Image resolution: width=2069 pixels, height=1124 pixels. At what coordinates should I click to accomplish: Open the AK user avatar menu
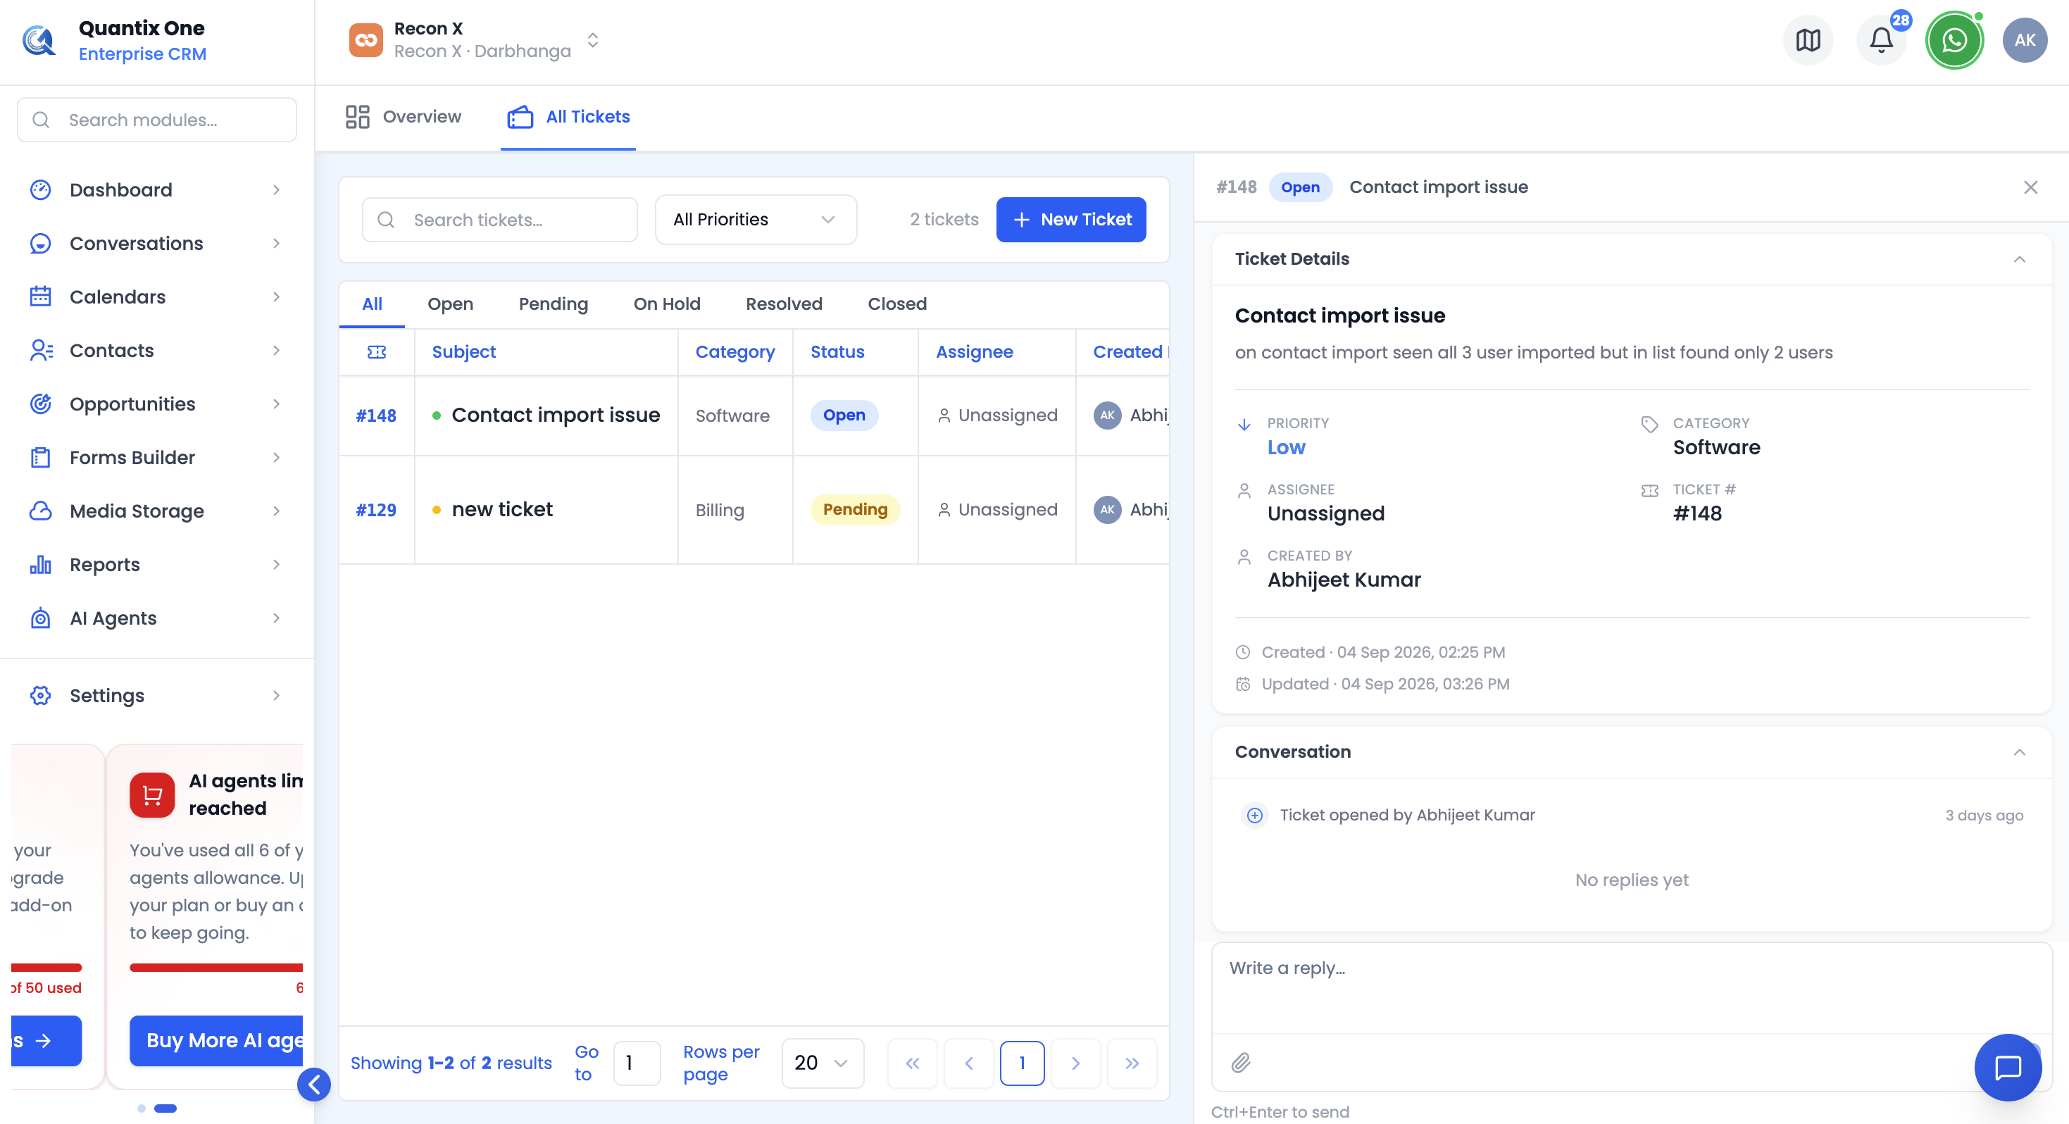point(2025,40)
